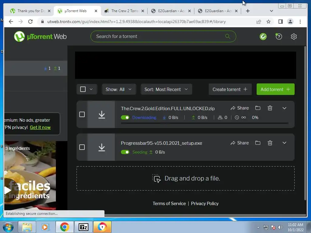Play the faciles ingrédients video ad
The width and height of the screenshot is (311, 233).
tap(8, 191)
